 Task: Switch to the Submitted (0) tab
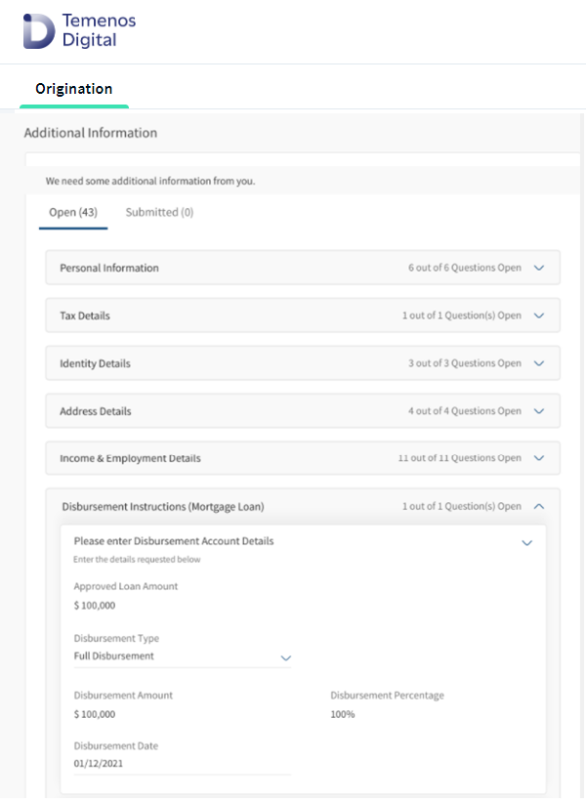point(159,213)
